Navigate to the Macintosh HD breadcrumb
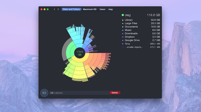Image resolution: width=201 pixels, height=112 pixels. (89, 9)
